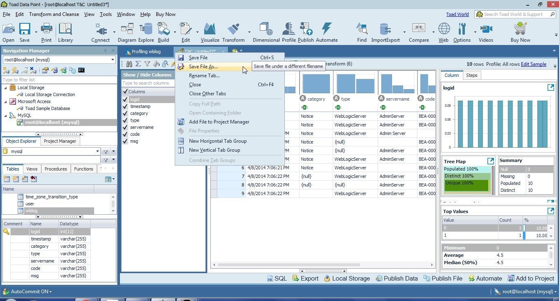Open the Compare tool

(418, 32)
